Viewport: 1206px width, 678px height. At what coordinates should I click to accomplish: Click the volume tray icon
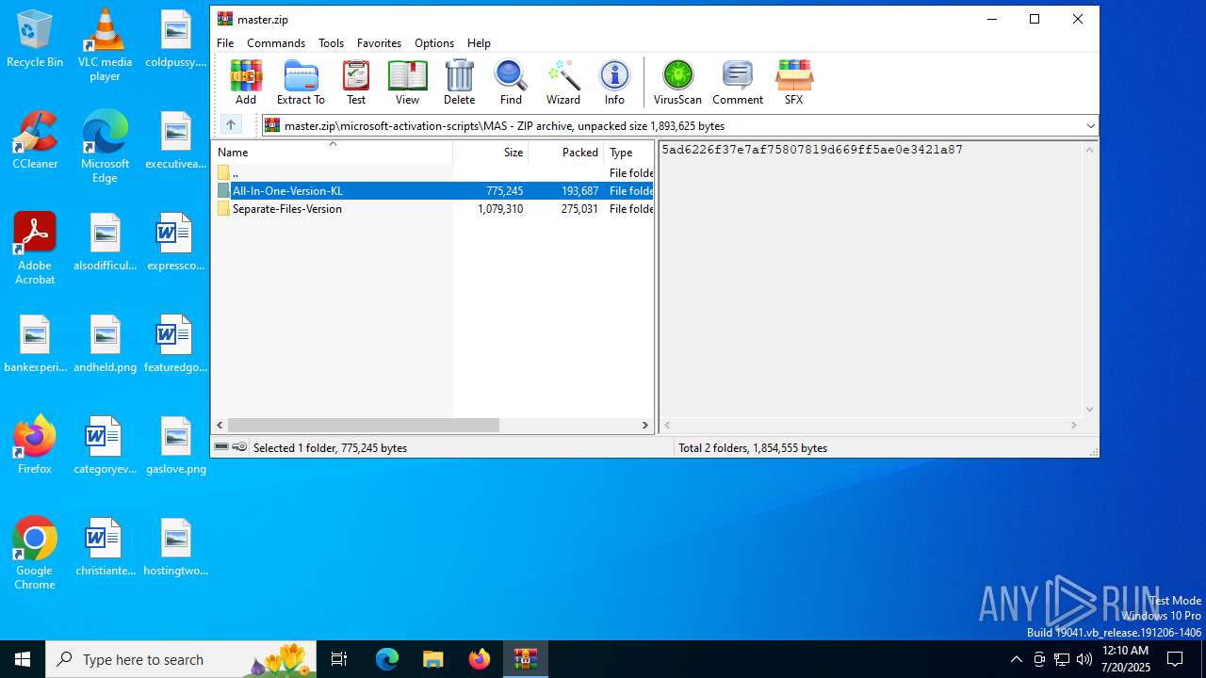pyautogui.click(x=1084, y=659)
